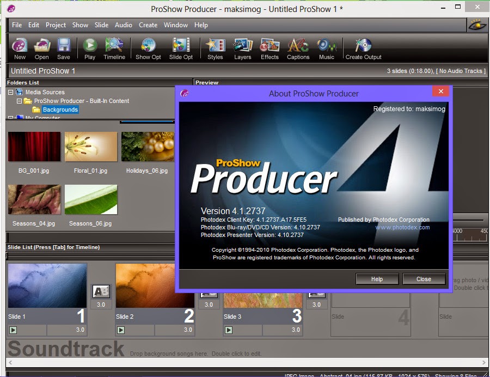Open the File menu

point(17,25)
